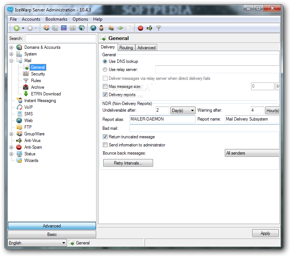Click the blank document toolbar icon
The image size is (291, 257).
128,28
